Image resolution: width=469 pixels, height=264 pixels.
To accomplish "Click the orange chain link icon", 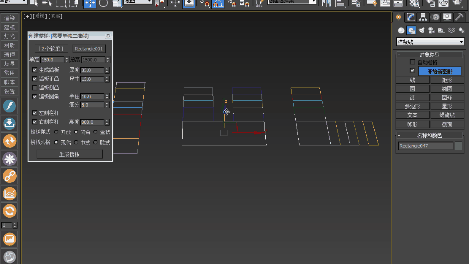I will 10,176.
